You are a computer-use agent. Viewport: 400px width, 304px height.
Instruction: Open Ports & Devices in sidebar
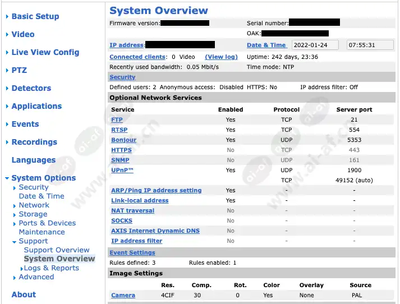(47, 223)
